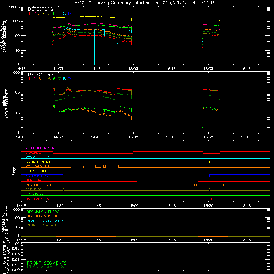Click the 15:30 tick under rear segments plot
The height and width of the screenshot is (274, 274).
pyautogui.click(x=208, y=137)
